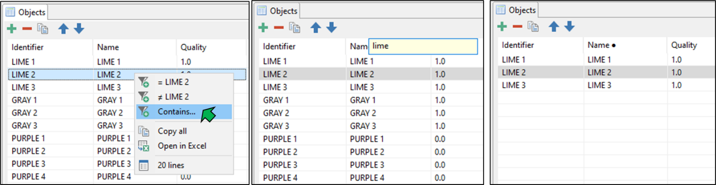Click the blue move down arrow in left panel
The width and height of the screenshot is (716, 185).
[79, 29]
